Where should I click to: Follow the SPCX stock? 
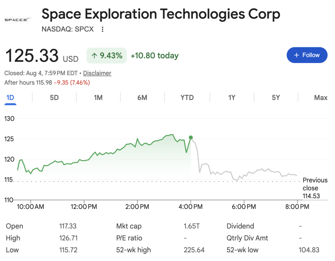pyautogui.click(x=307, y=55)
